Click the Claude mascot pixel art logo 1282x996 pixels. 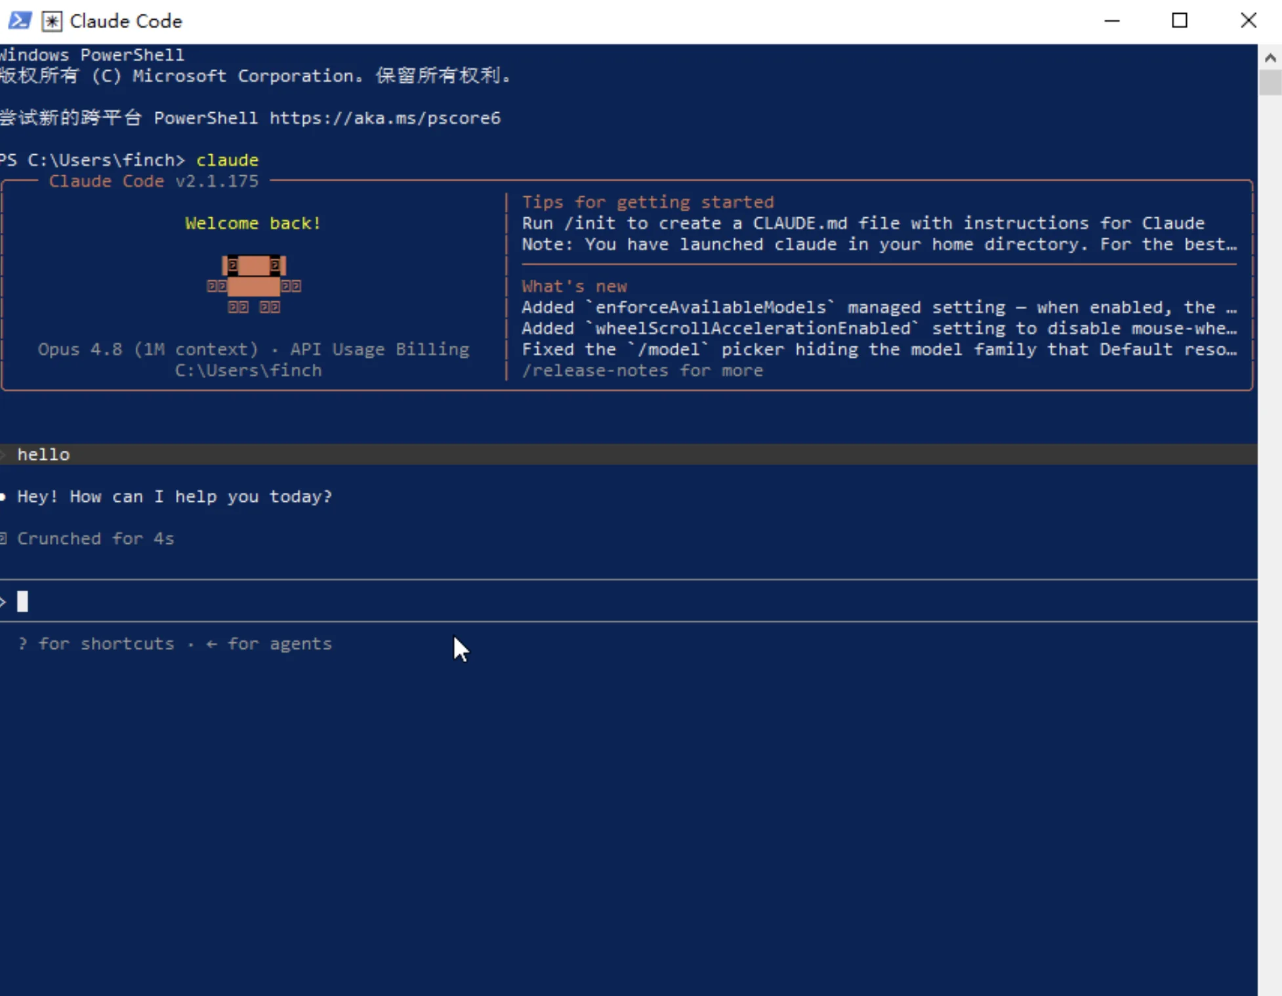[x=254, y=285]
